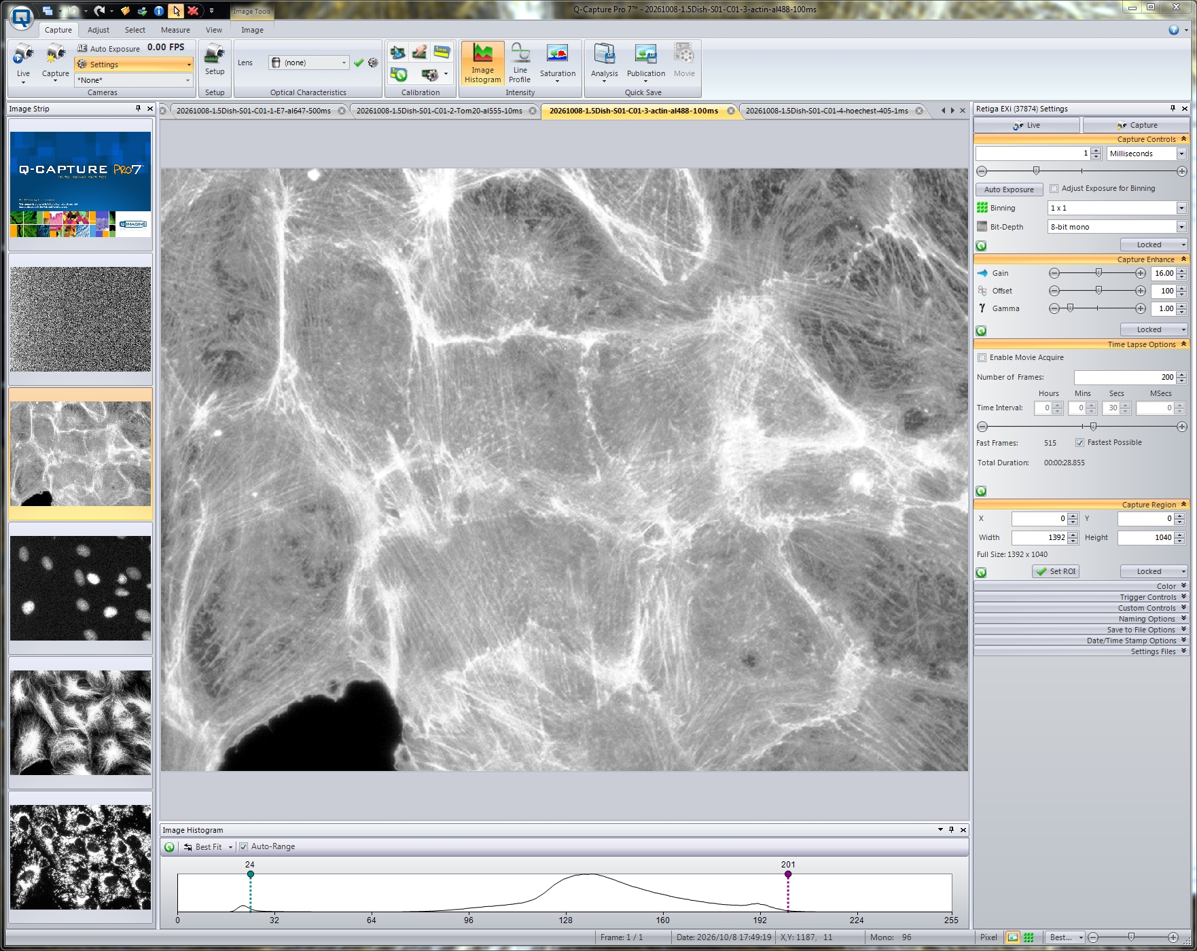Click the Capture button in settings panel
The height and width of the screenshot is (951, 1197).
click(x=1136, y=125)
